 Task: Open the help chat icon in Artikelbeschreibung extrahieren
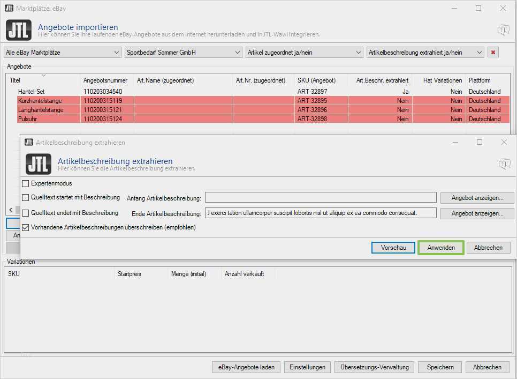[x=504, y=164]
